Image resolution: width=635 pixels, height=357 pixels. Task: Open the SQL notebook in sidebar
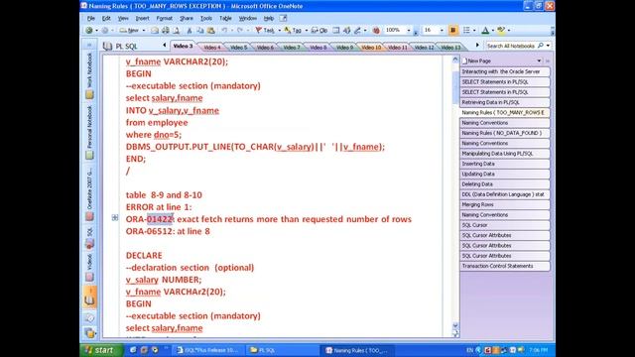[x=89, y=238]
